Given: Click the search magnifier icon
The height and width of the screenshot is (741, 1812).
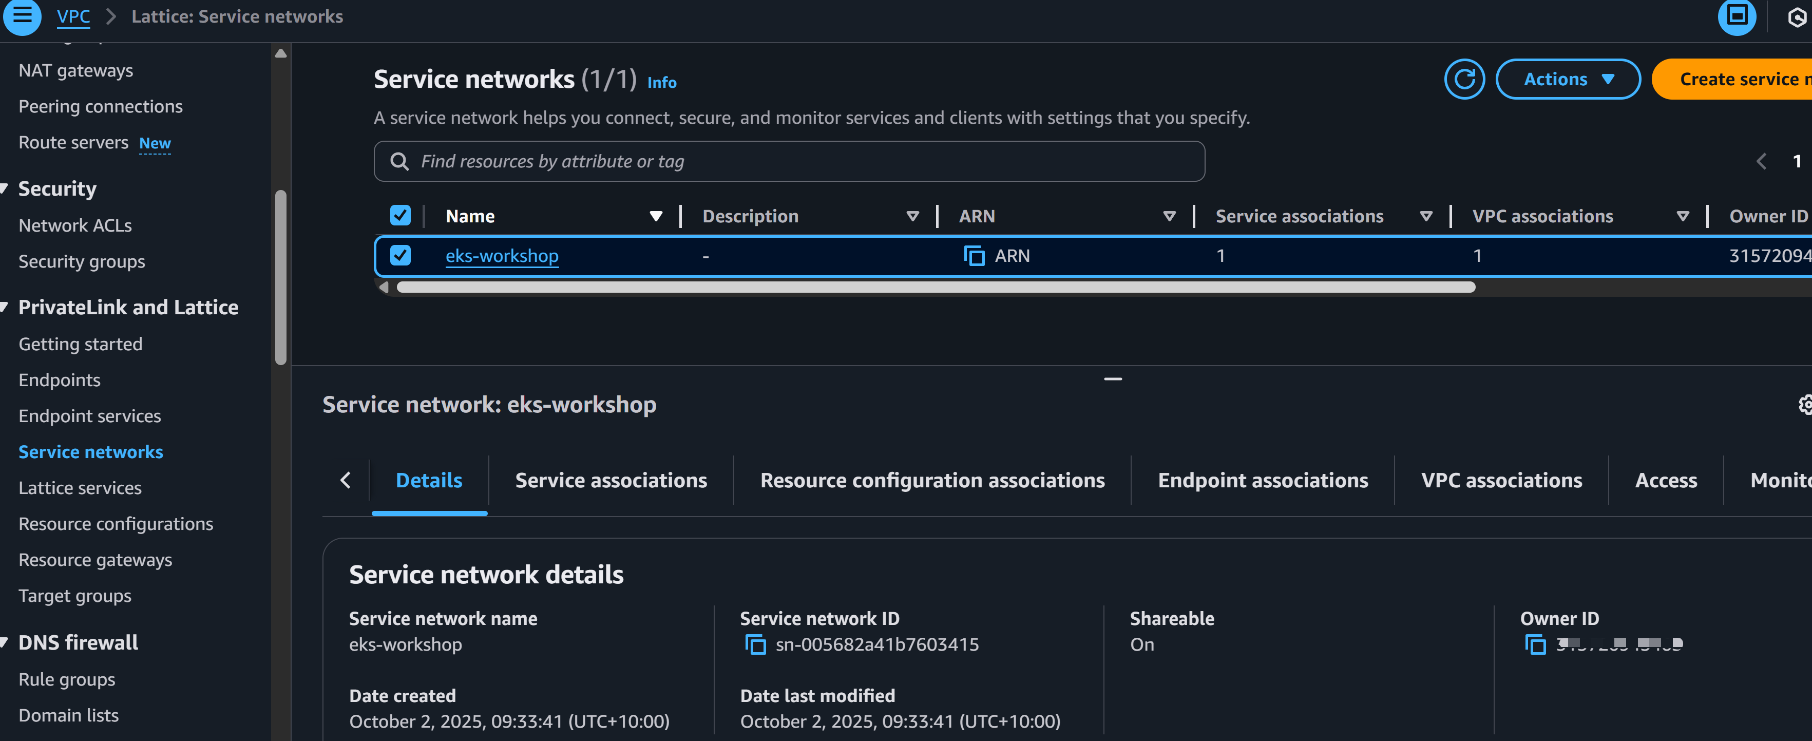Looking at the screenshot, I should click(399, 161).
